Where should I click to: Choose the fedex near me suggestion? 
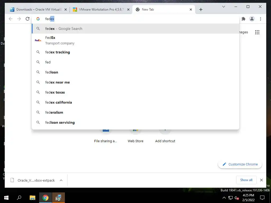click(x=136, y=82)
